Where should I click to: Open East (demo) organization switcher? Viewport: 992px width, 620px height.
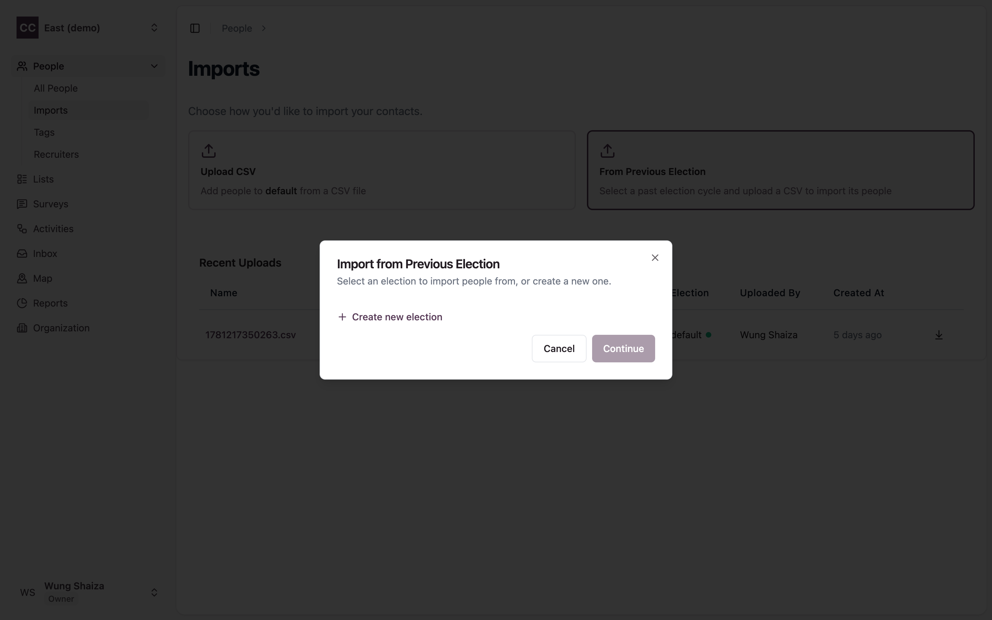point(88,28)
